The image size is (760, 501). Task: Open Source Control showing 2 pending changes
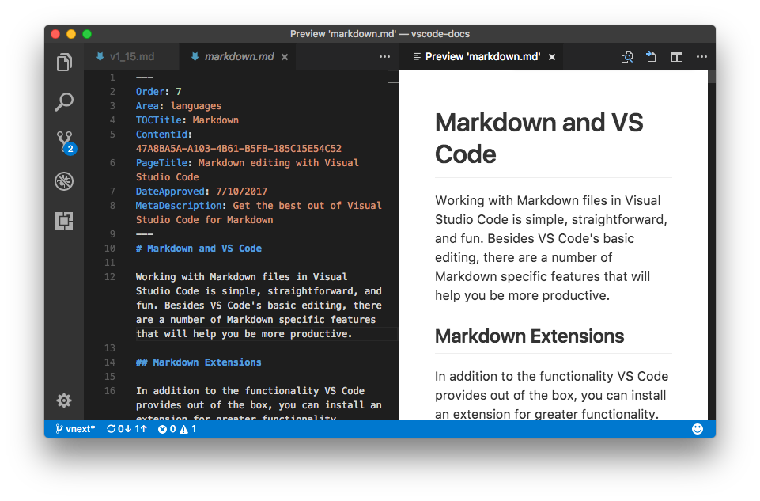coord(64,142)
